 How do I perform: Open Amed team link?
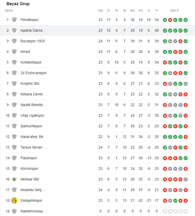point(25,52)
